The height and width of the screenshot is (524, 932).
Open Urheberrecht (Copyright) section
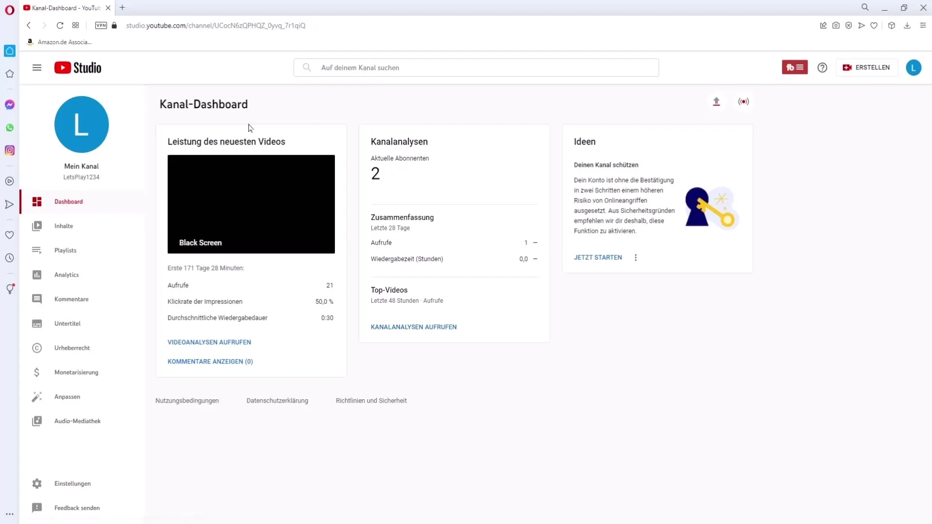72,348
